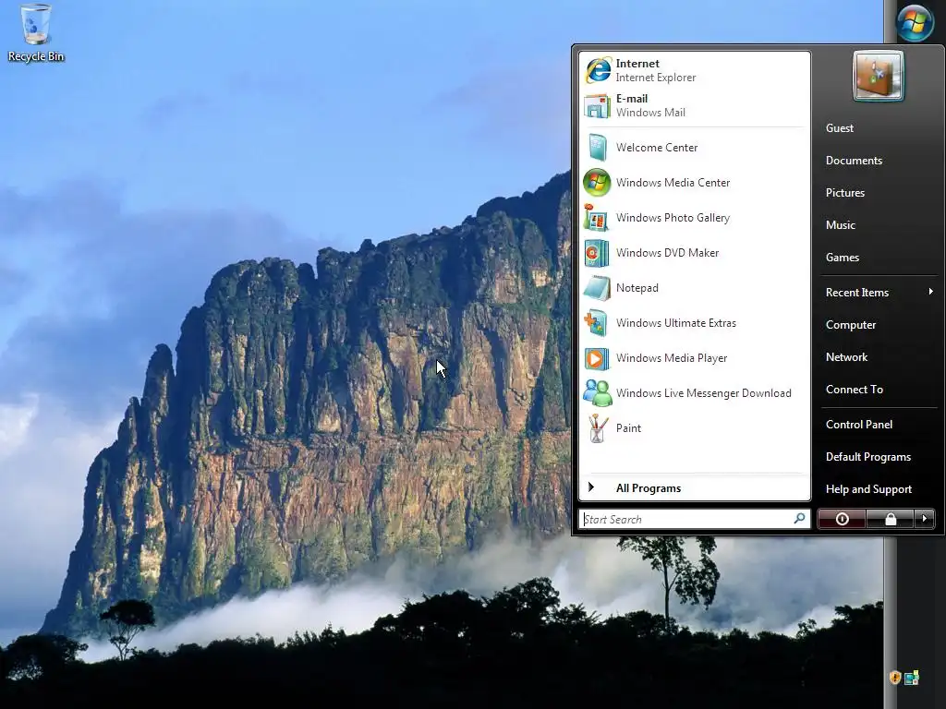The height and width of the screenshot is (709, 946).
Task: Expand the All Programs list
Action: [694, 487]
